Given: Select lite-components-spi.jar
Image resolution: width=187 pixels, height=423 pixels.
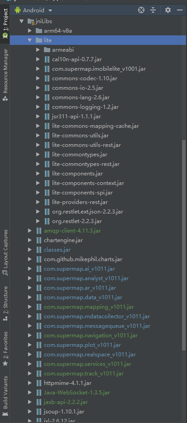Looking at the screenshot, I should tap(82, 193).
